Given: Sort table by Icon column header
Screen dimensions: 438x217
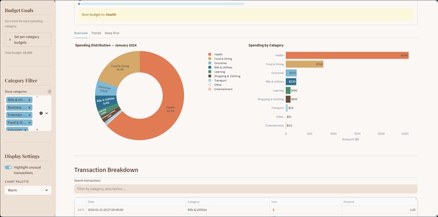Looking at the screenshot, I should pos(305,202).
